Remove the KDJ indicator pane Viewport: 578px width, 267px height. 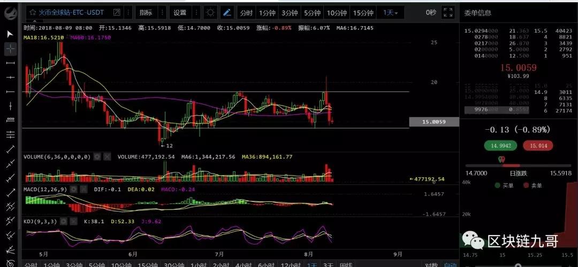pos(74,222)
